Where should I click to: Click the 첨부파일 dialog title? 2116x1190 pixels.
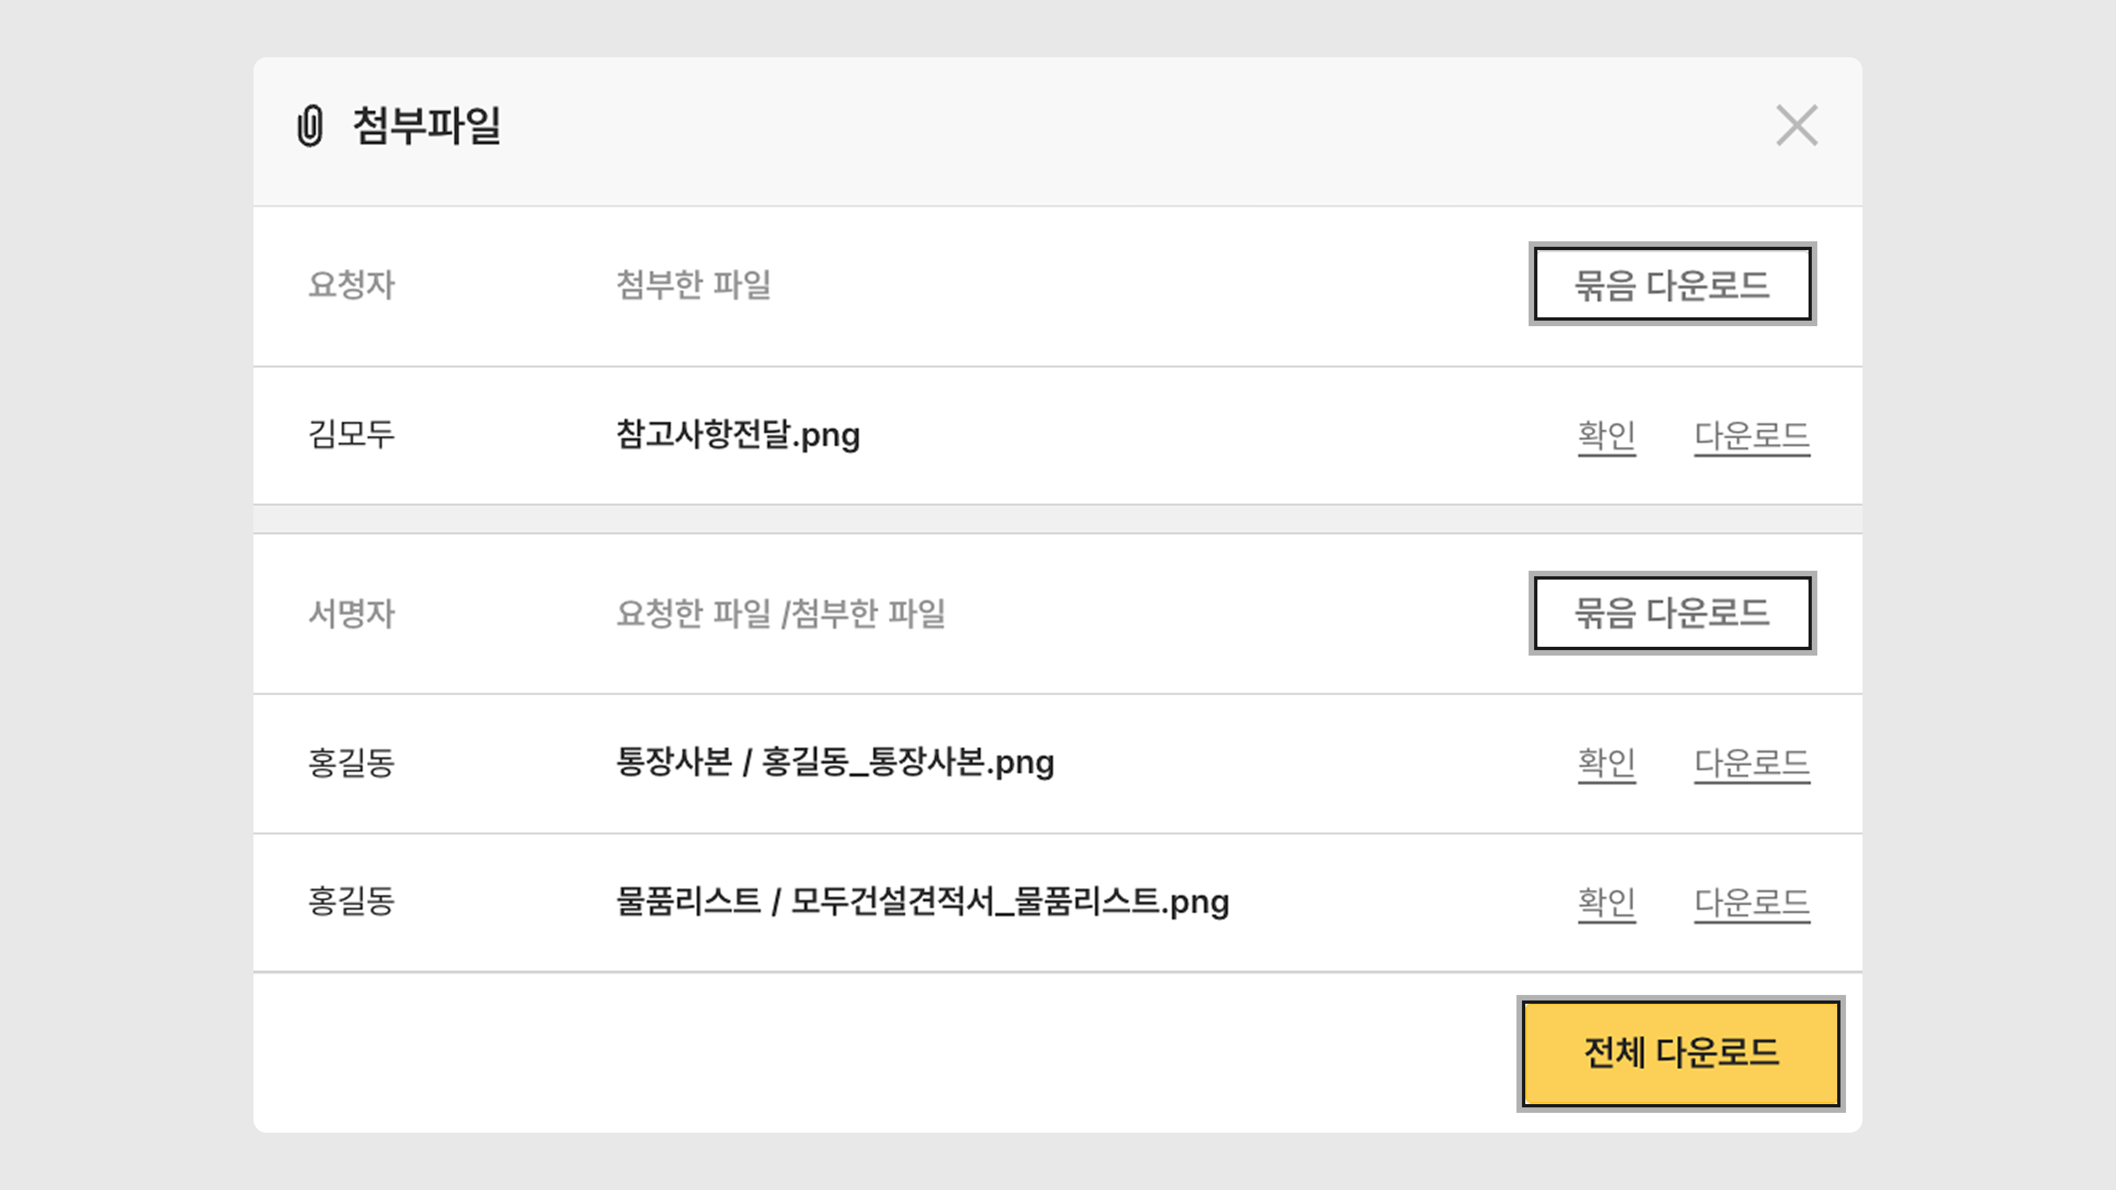pos(427,126)
